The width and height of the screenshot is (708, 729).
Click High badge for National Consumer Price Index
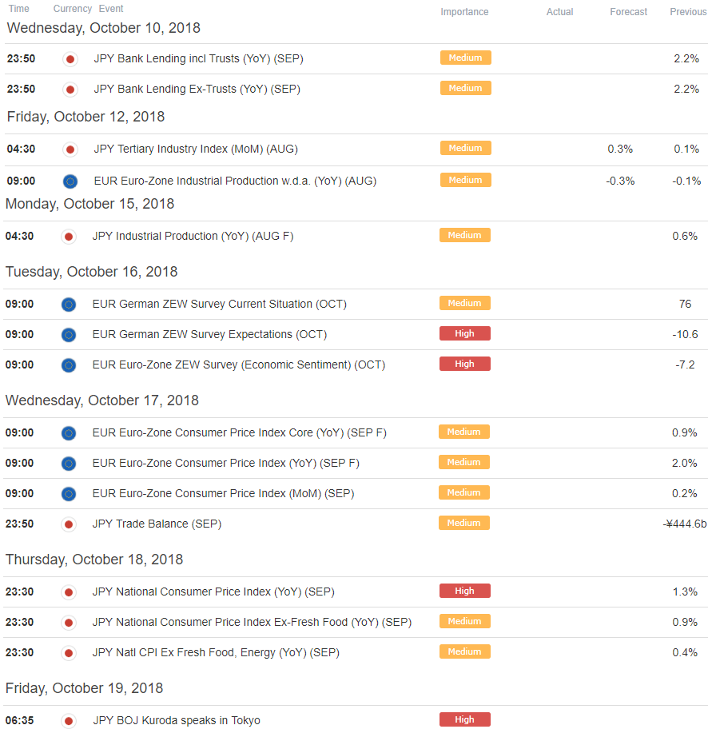pyautogui.click(x=465, y=591)
